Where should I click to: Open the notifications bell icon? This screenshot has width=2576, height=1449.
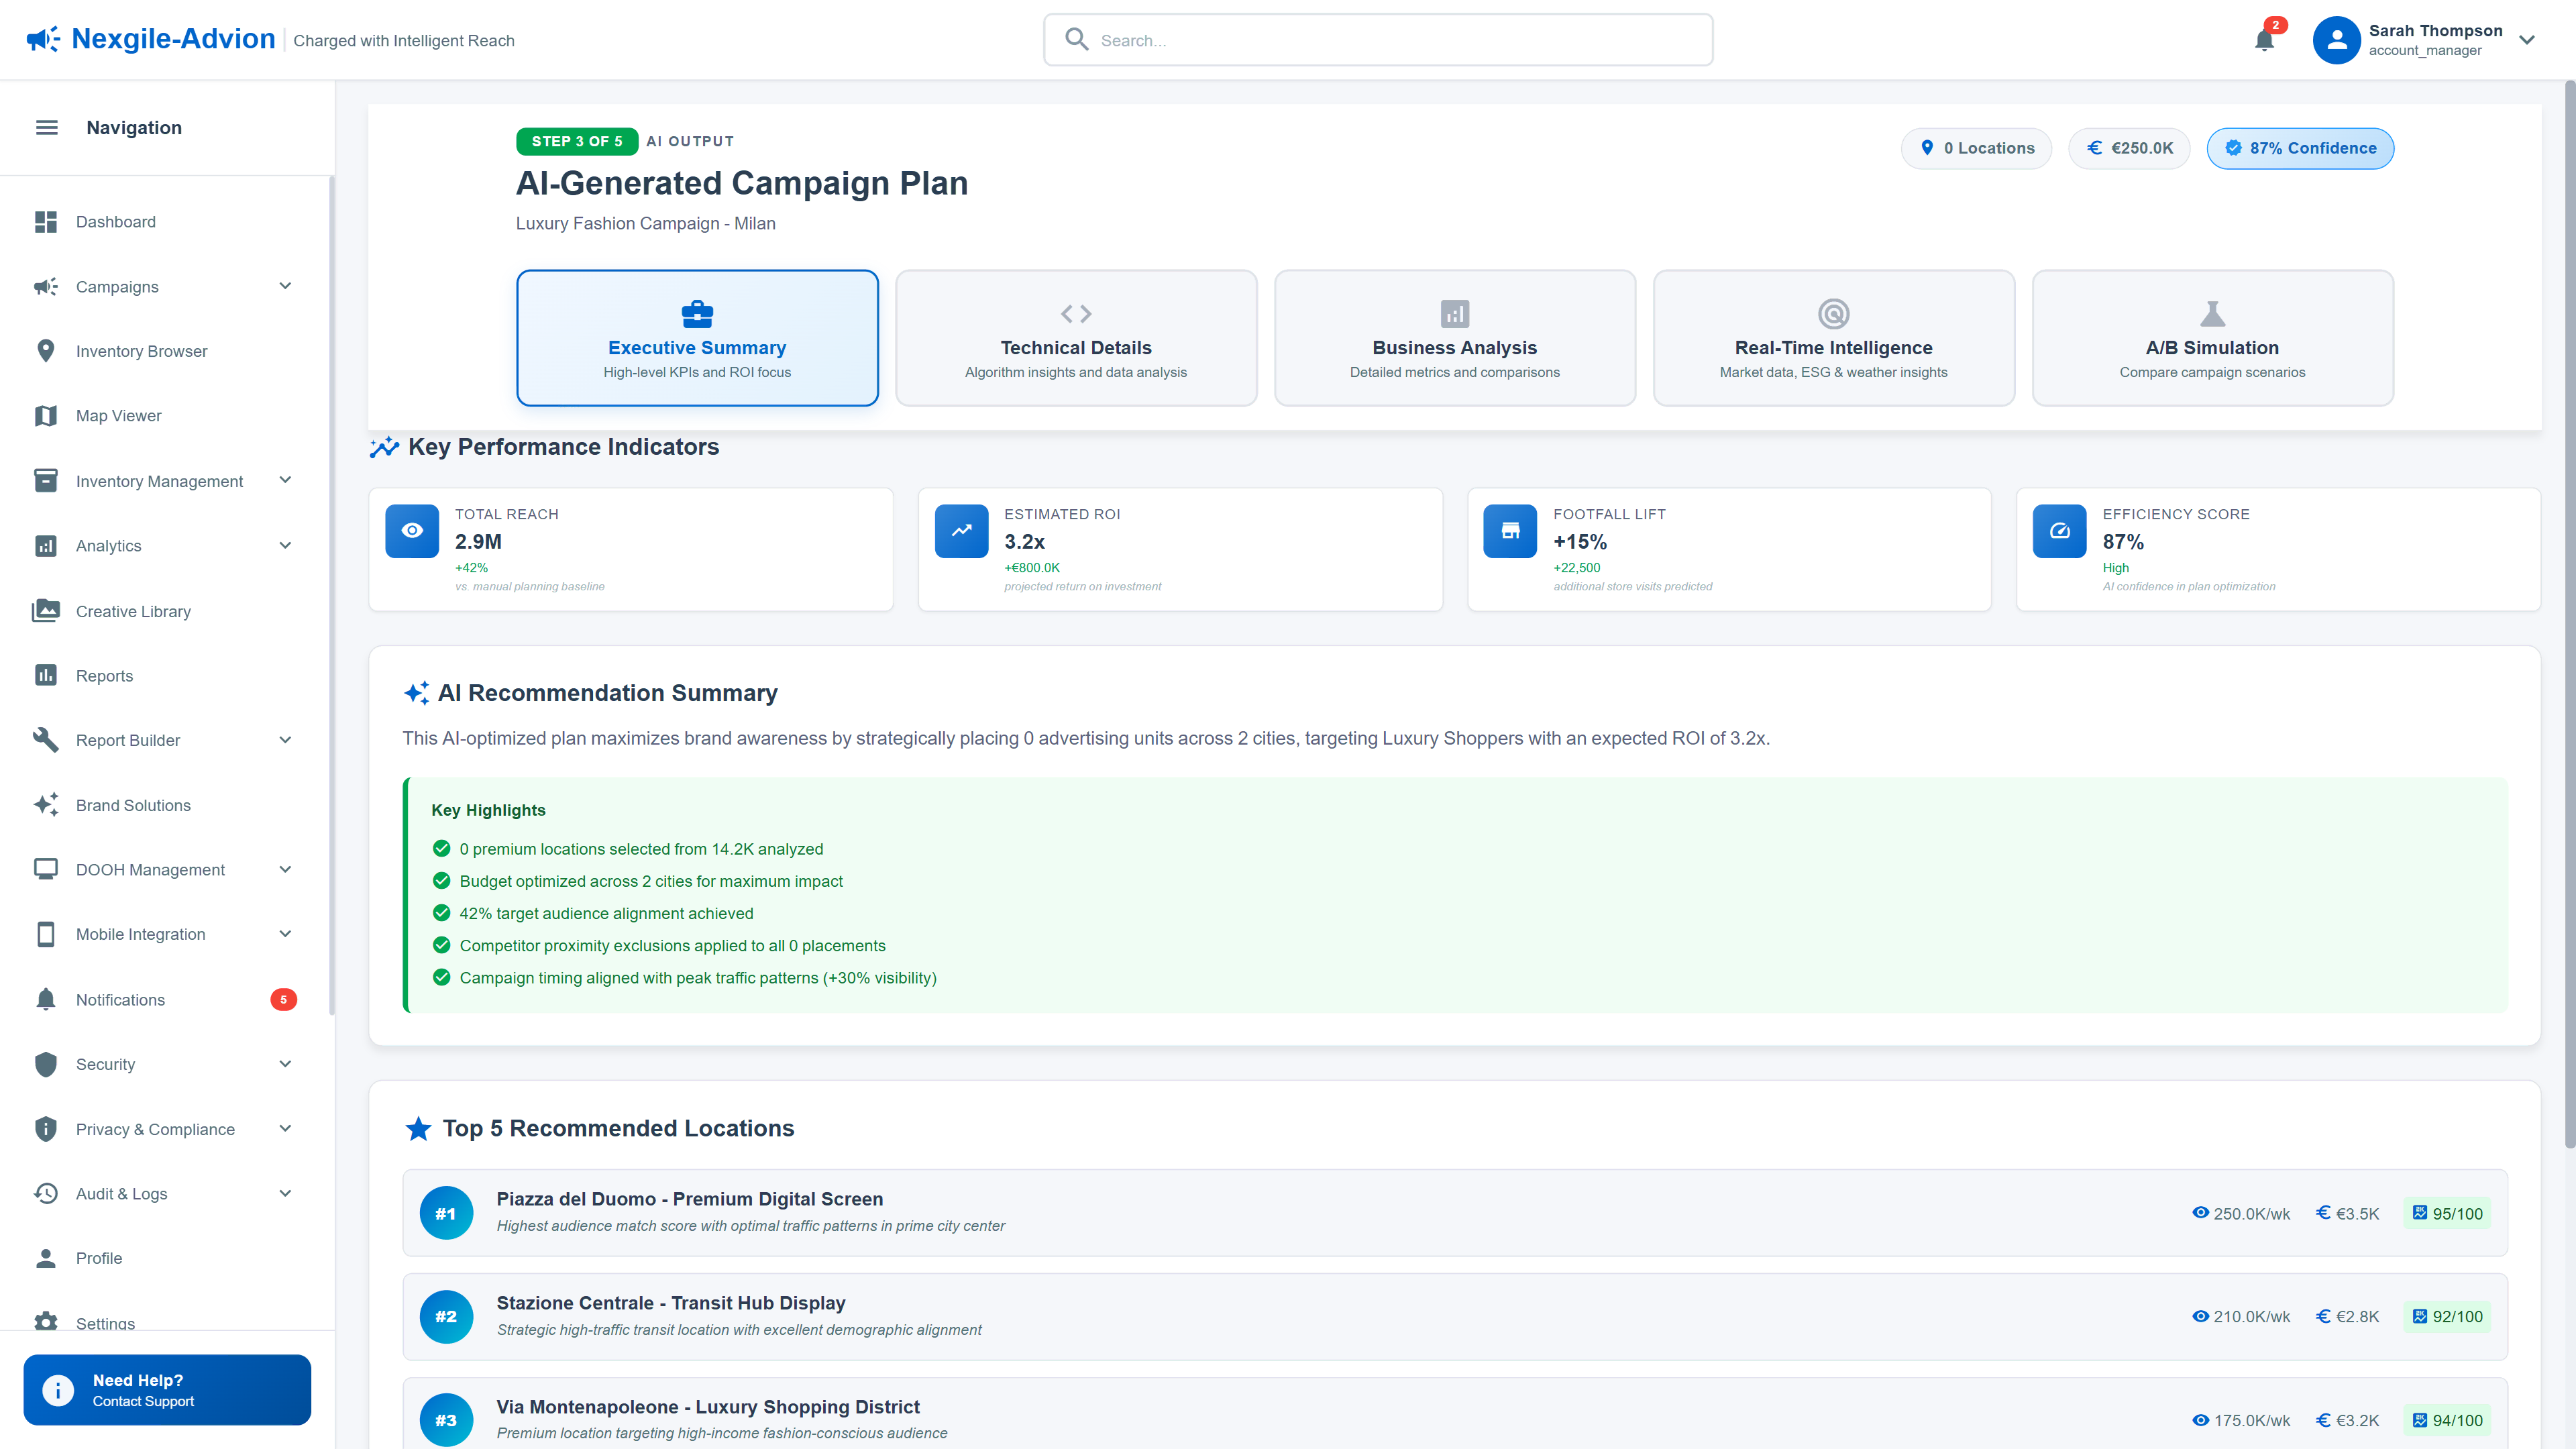[2265, 40]
